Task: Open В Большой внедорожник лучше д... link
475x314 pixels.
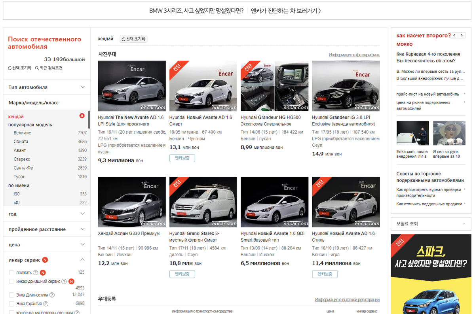Action: point(430,78)
